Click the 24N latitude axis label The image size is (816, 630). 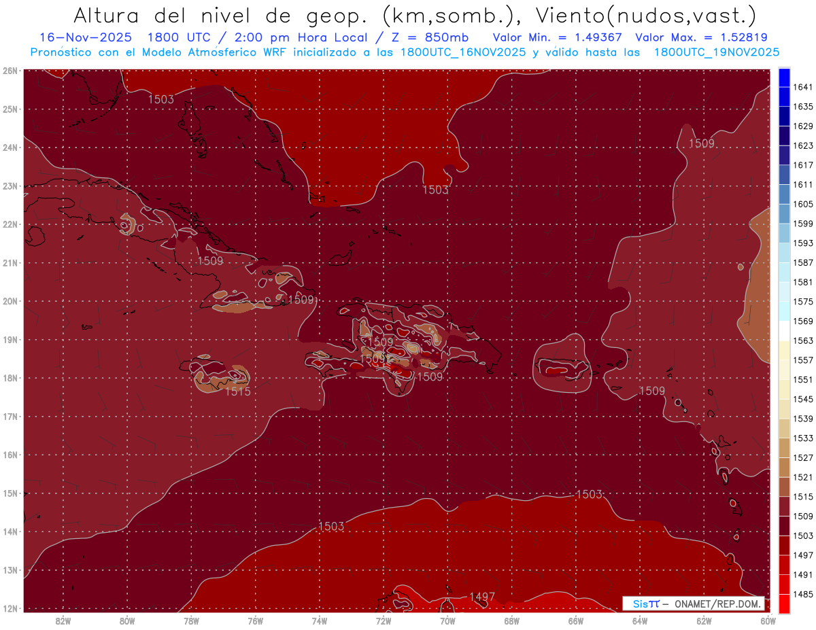coord(10,147)
